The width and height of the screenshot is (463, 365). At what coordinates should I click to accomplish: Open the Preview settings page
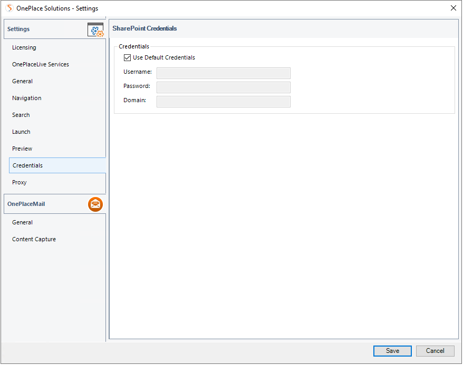[22, 149]
